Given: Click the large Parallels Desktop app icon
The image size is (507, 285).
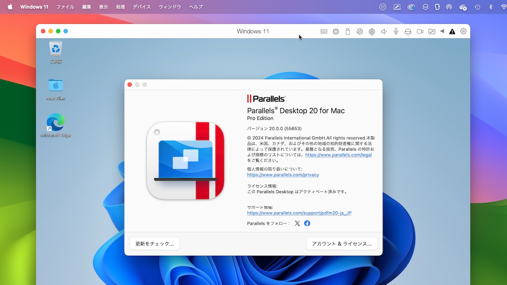Looking at the screenshot, I should 185,160.
